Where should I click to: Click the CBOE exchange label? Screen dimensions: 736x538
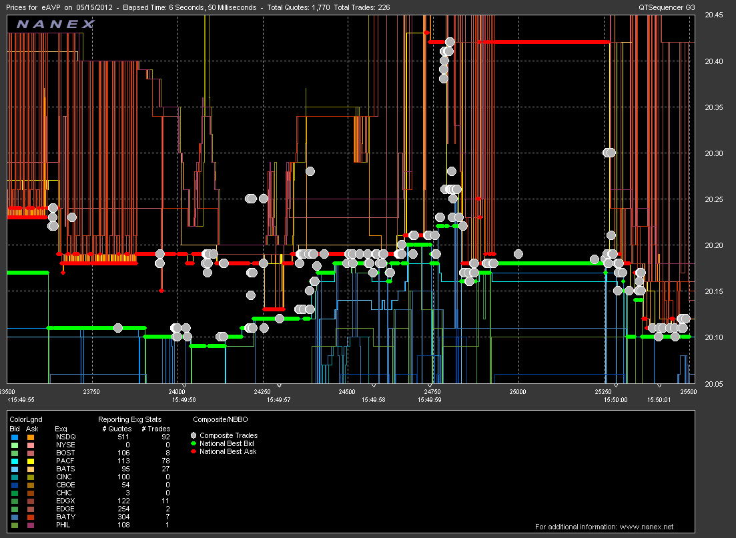(x=65, y=485)
